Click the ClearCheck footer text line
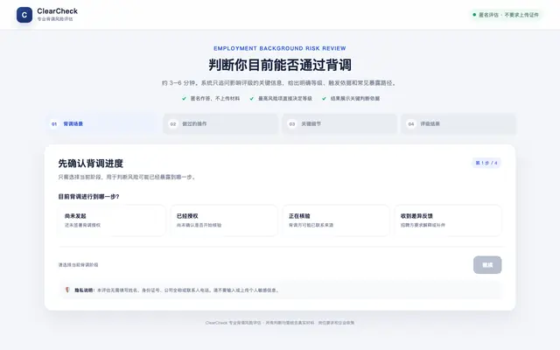Screen dimensions: 560x350 (280, 323)
